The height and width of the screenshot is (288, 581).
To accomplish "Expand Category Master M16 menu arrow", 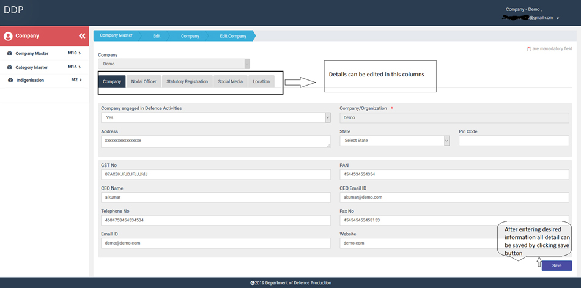I will [x=80, y=67].
